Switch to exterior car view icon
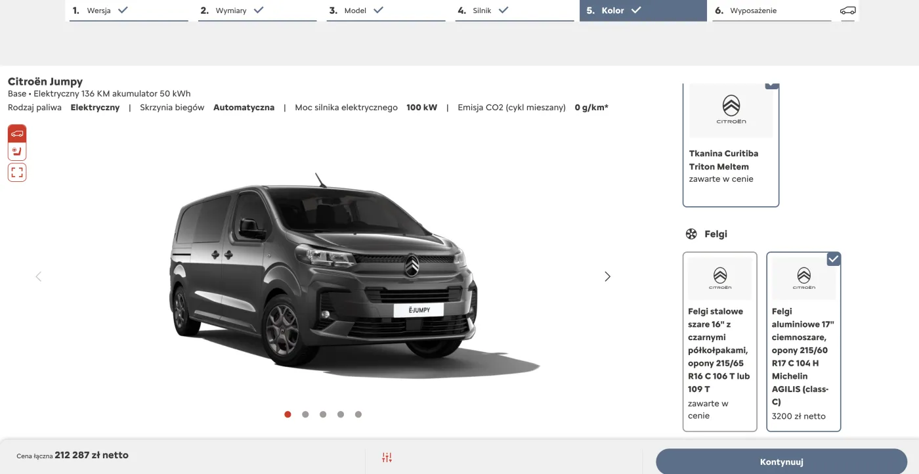 pos(17,133)
